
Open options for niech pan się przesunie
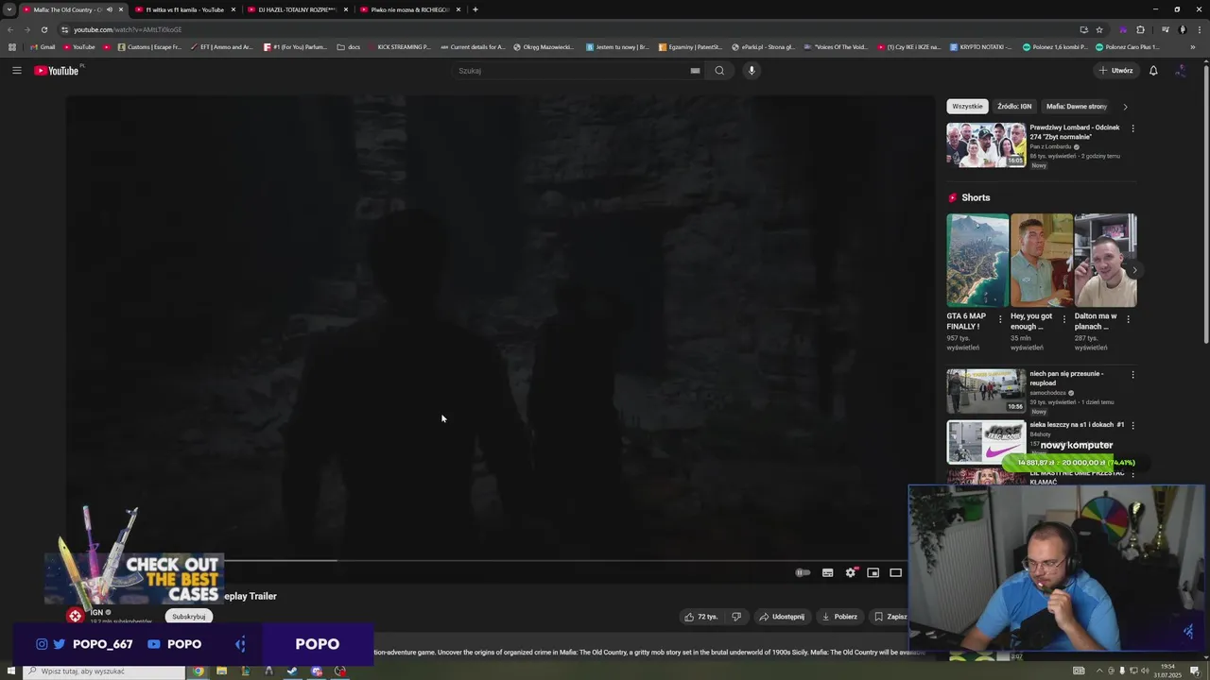click(1132, 375)
